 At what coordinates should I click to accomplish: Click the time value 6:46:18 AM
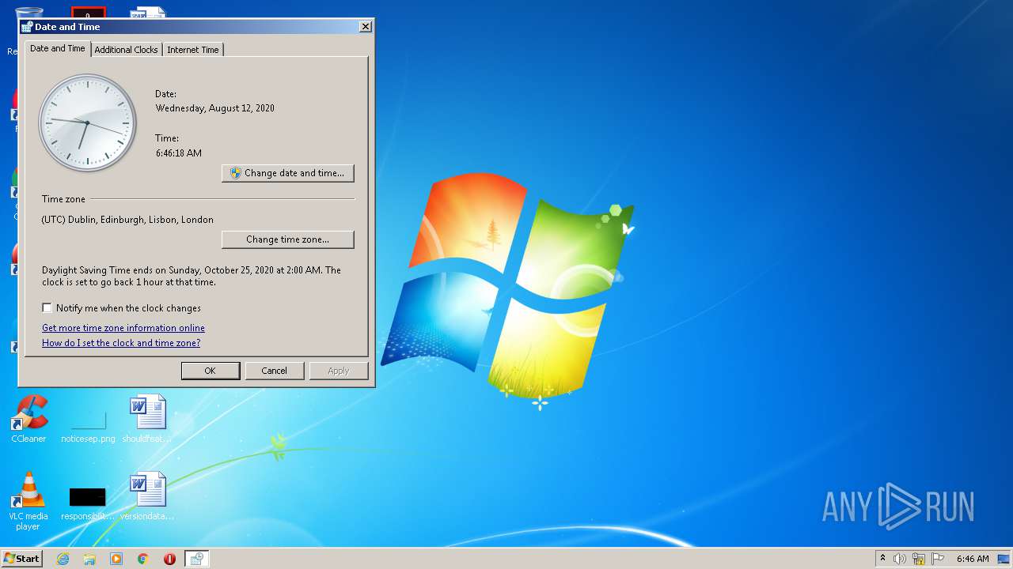pos(179,153)
